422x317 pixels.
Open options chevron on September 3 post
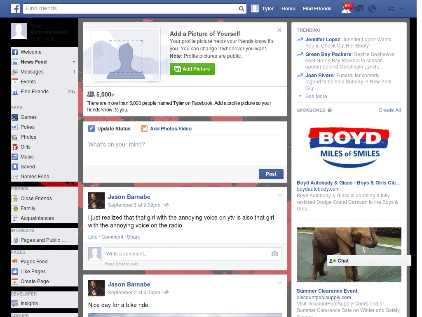(280, 195)
